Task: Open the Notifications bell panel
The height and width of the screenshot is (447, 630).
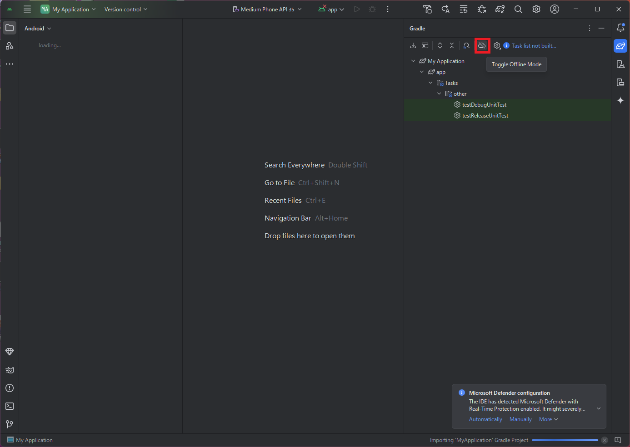Action: pos(620,28)
